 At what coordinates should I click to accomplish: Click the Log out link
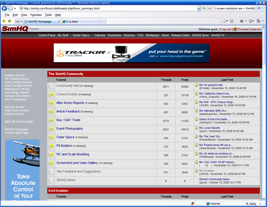click(226, 29)
